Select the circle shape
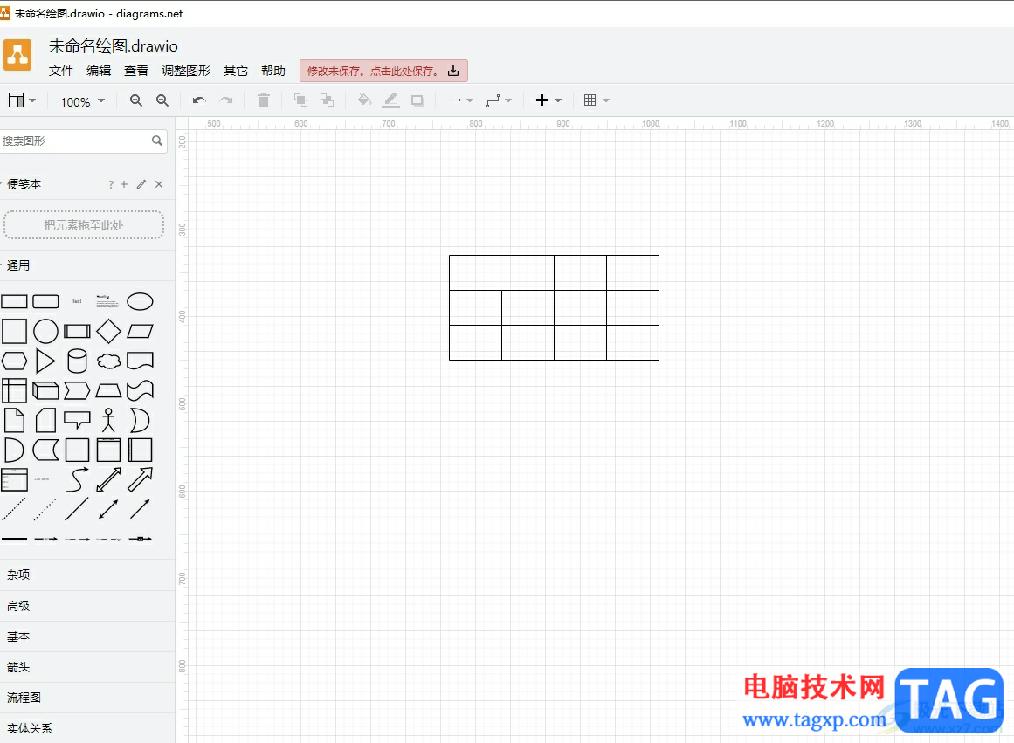This screenshot has width=1014, height=743. click(x=46, y=331)
